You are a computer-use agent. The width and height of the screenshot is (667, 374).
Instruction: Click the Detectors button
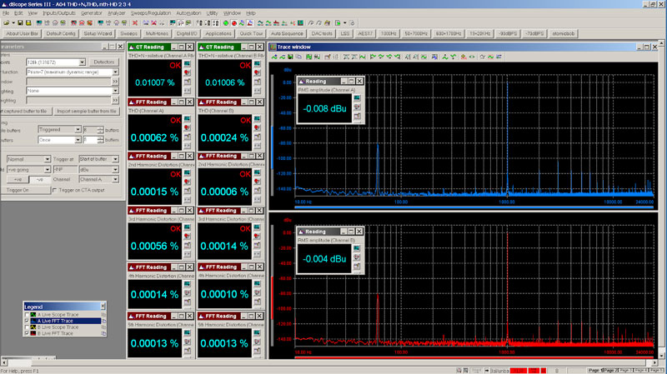pyautogui.click(x=104, y=62)
